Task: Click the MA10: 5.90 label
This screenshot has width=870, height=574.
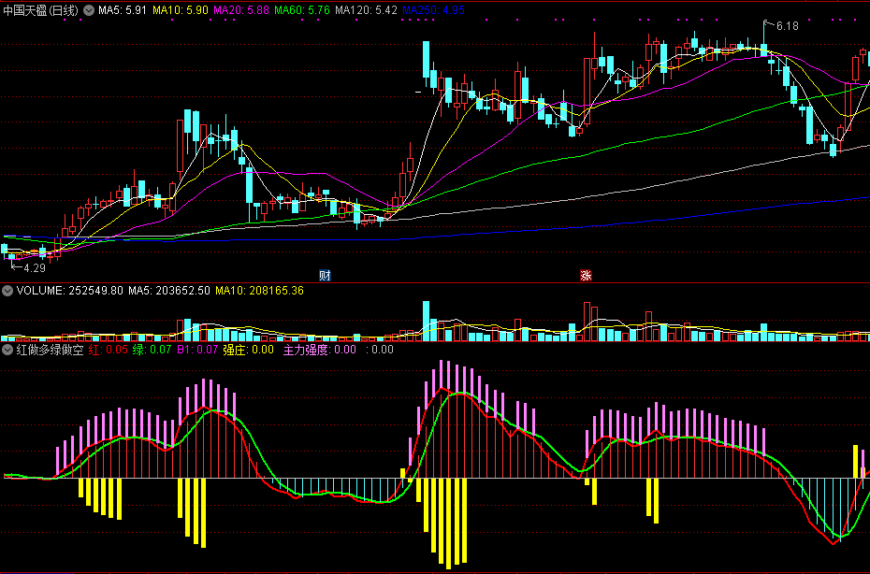Action: point(181,10)
